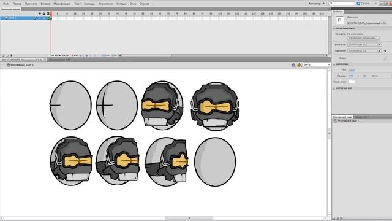This screenshot has height=221, width=392.
Task: Toggle show/hide all layers eye icon
Action: coord(40,14)
